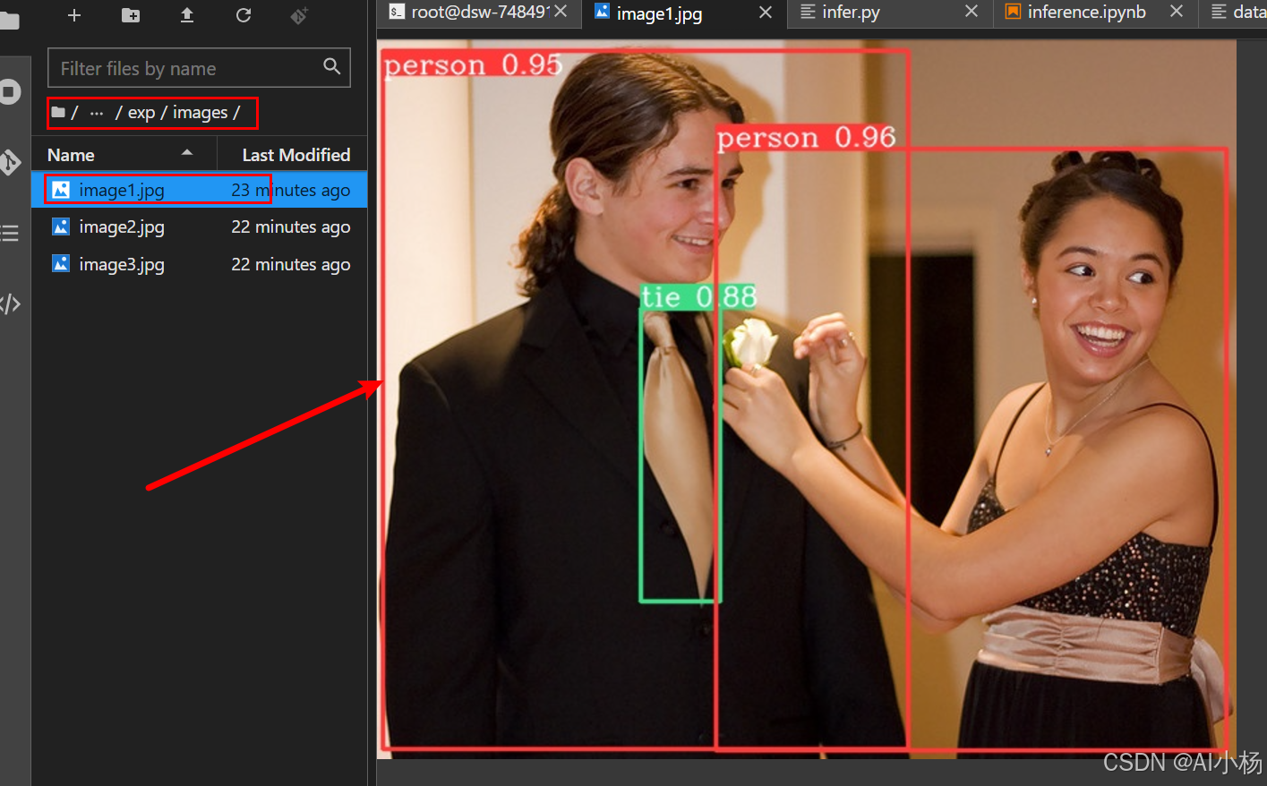The height and width of the screenshot is (786, 1267).
Task: Open Running Terminals and Kernels sidebar
Action: [x=10, y=92]
